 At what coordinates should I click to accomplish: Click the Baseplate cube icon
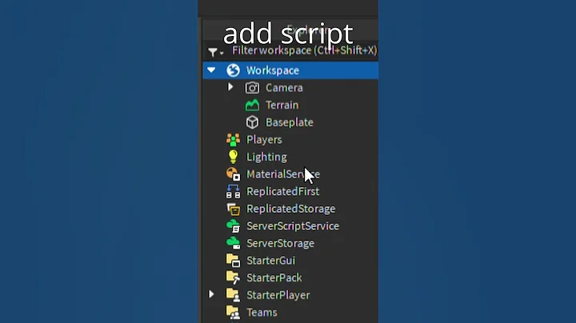coord(252,122)
